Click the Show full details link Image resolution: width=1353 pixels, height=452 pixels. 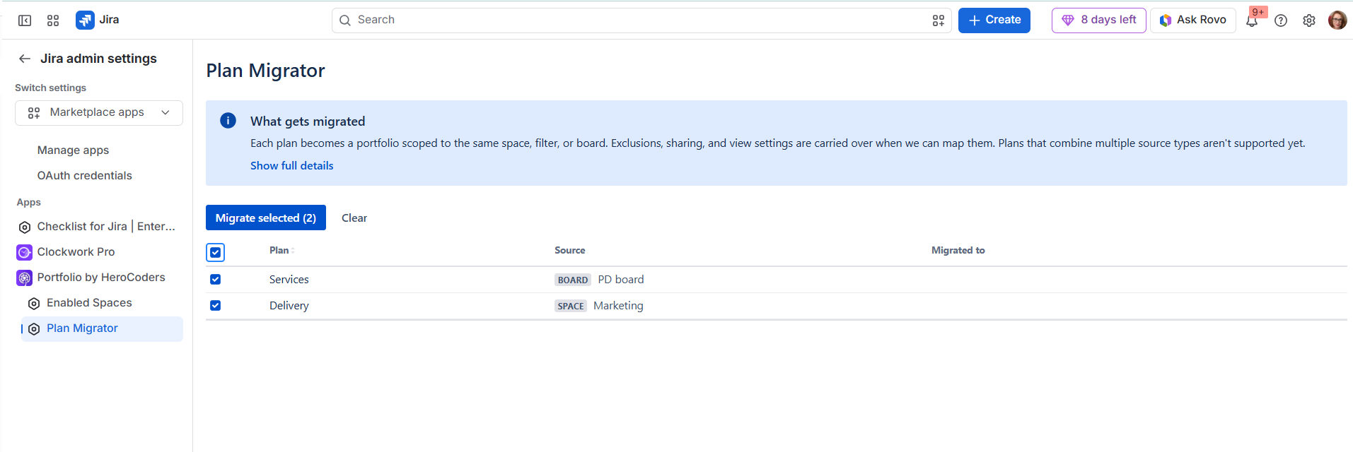291,166
